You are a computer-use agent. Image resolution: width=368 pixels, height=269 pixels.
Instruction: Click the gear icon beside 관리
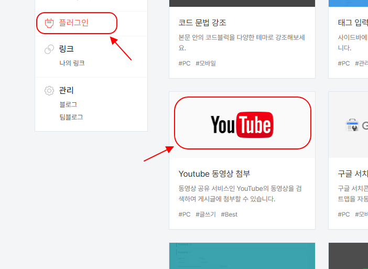(x=49, y=91)
